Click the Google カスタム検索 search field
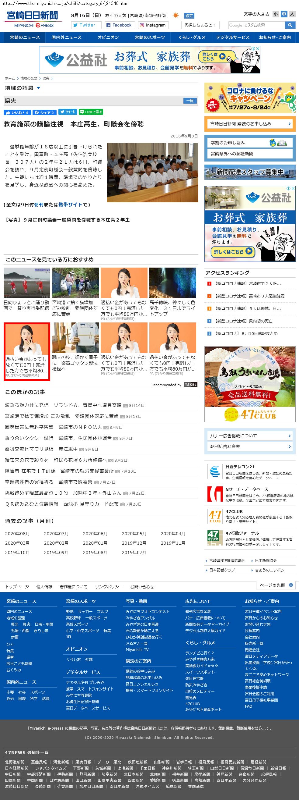This screenshot has width=299, height=800. (256, 25)
